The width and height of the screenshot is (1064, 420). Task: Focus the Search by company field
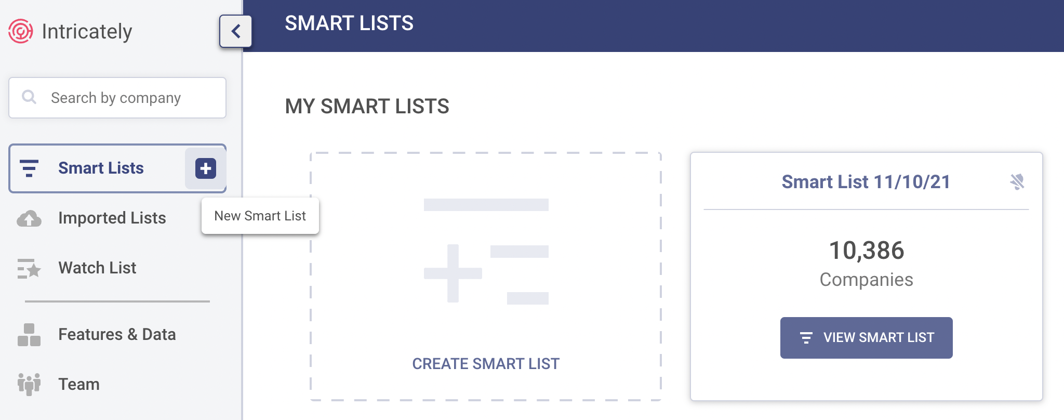(130, 98)
